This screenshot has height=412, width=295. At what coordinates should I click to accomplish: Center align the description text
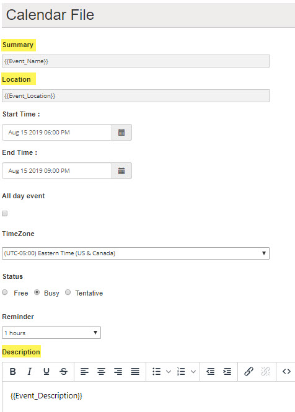(x=101, y=371)
